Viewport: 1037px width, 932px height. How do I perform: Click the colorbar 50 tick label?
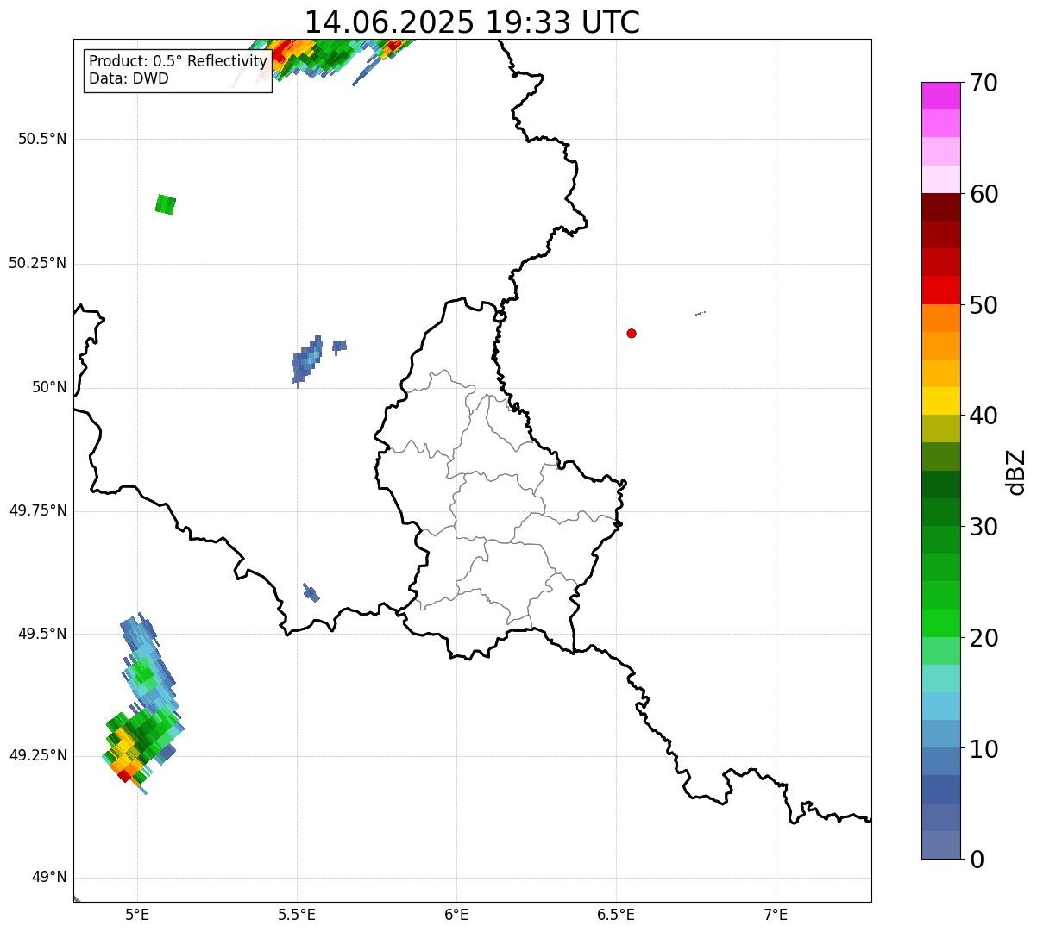[x=983, y=305]
